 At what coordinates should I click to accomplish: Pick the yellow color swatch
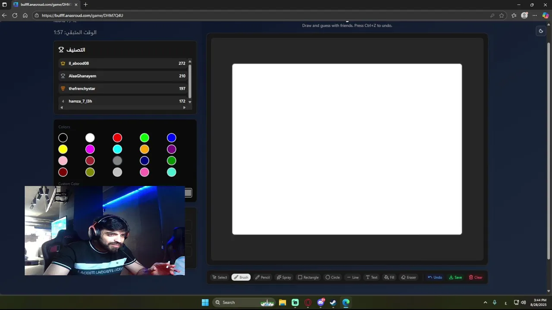[x=63, y=149]
